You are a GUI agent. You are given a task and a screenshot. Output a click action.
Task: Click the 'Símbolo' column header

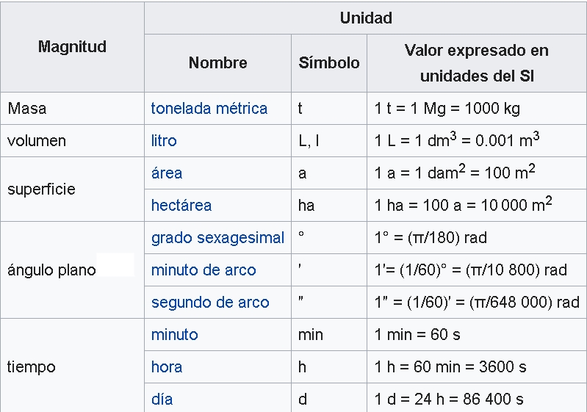click(x=329, y=63)
